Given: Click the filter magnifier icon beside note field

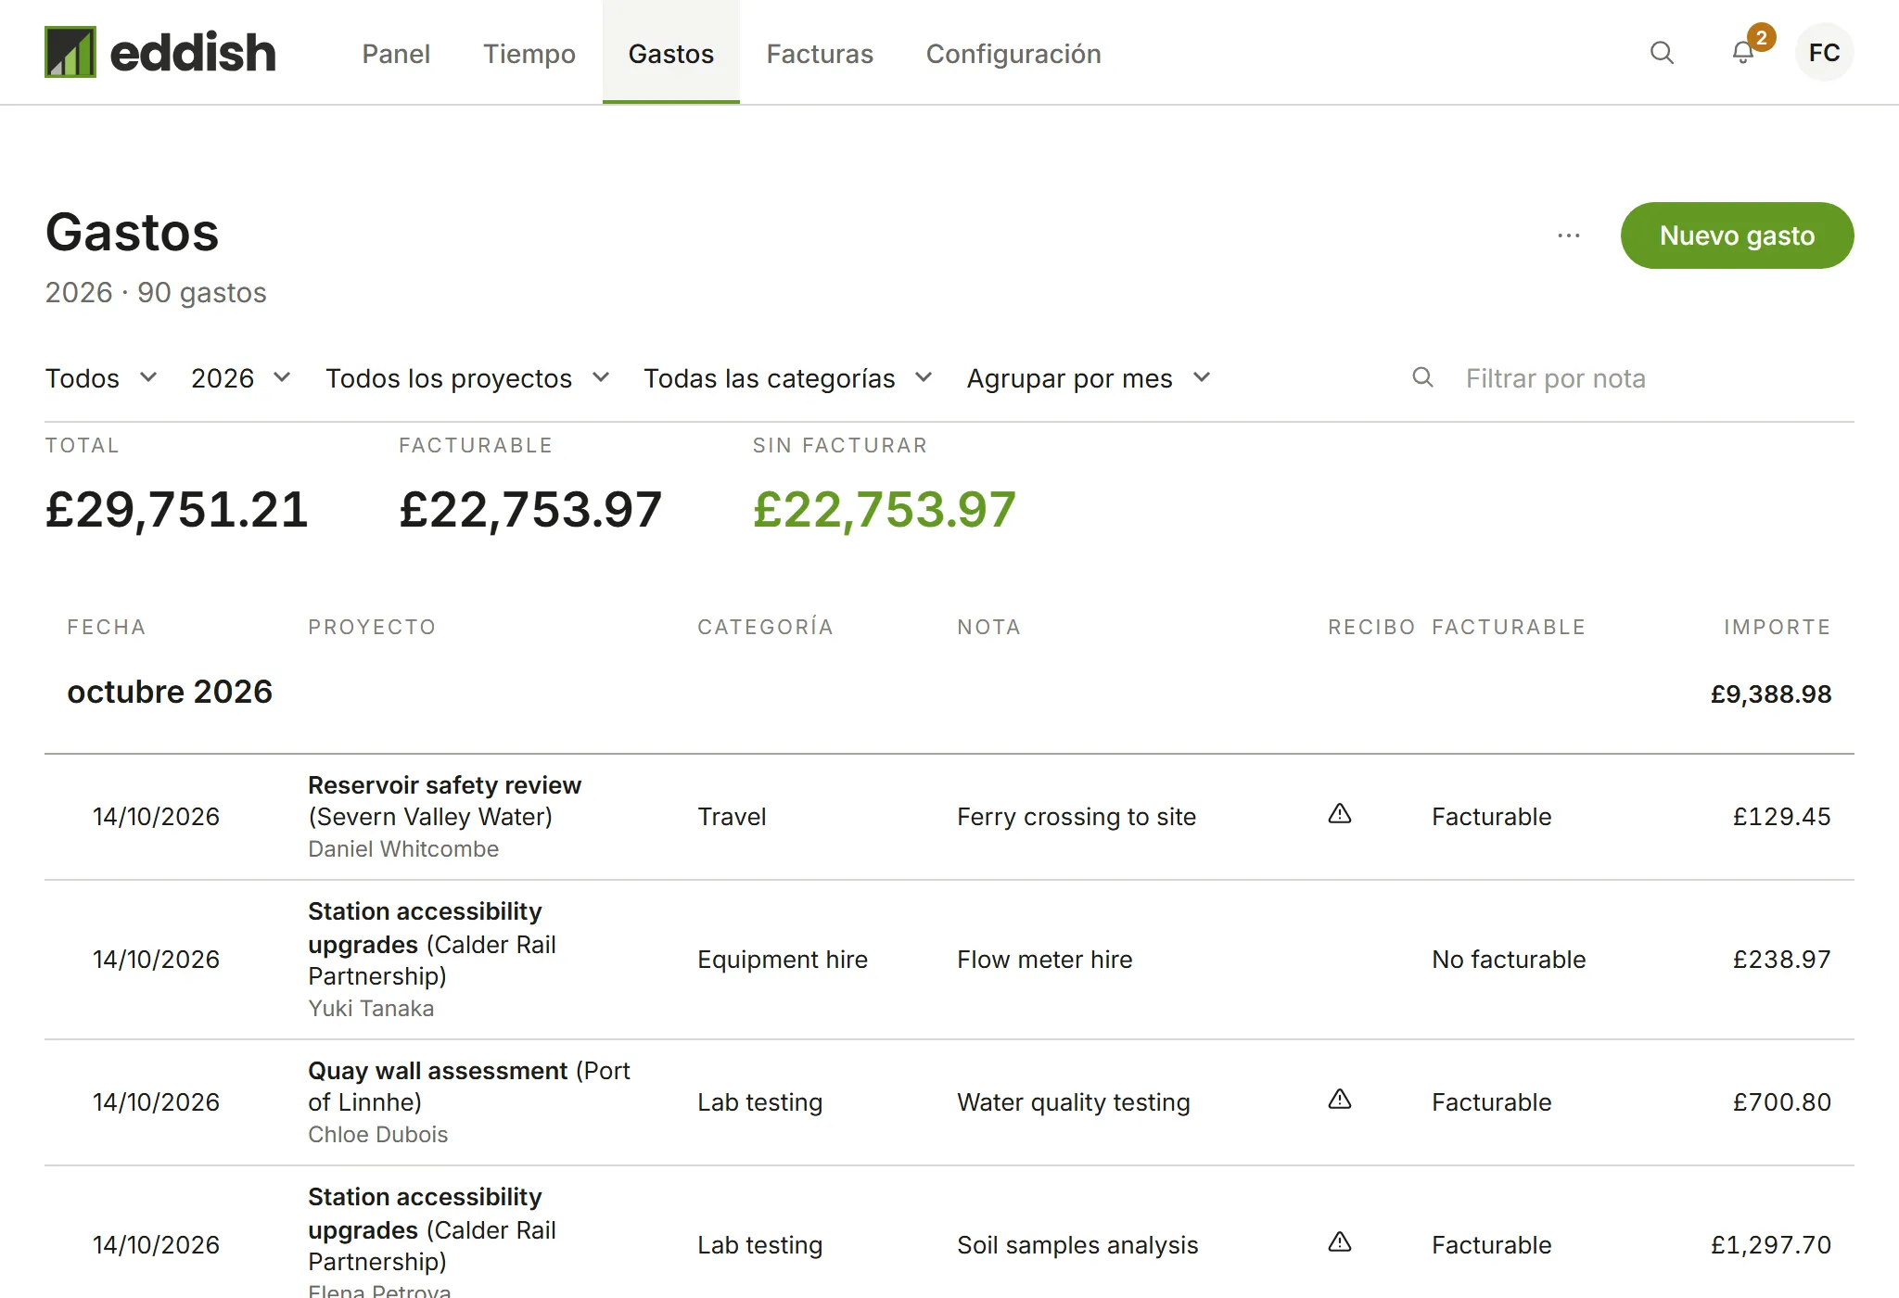Looking at the screenshot, I should click(x=1422, y=377).
